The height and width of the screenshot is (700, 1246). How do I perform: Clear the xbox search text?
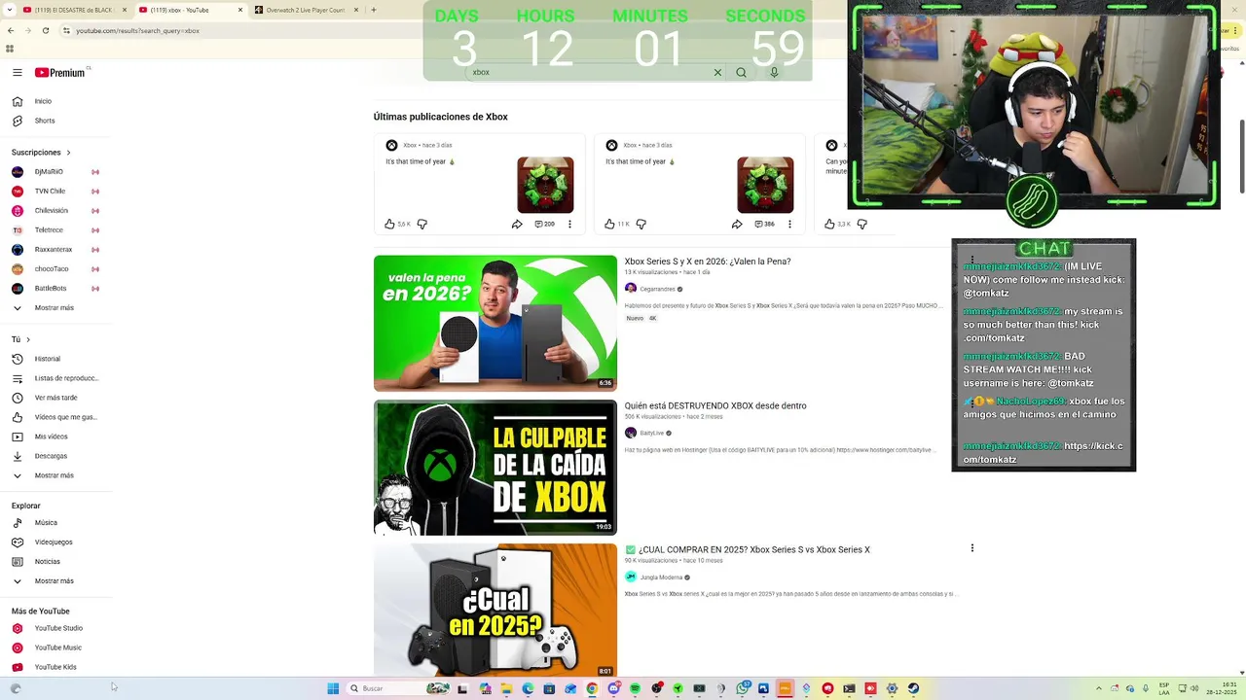pos(717,72)
